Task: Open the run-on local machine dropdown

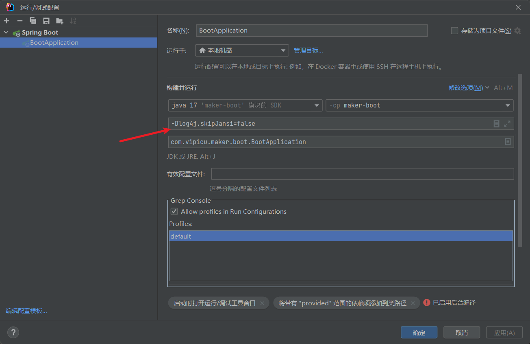Action: point(242,50)
